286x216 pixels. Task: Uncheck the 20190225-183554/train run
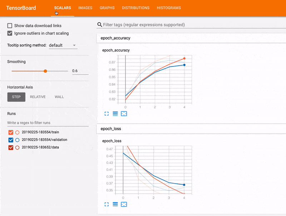pos(10,132)
